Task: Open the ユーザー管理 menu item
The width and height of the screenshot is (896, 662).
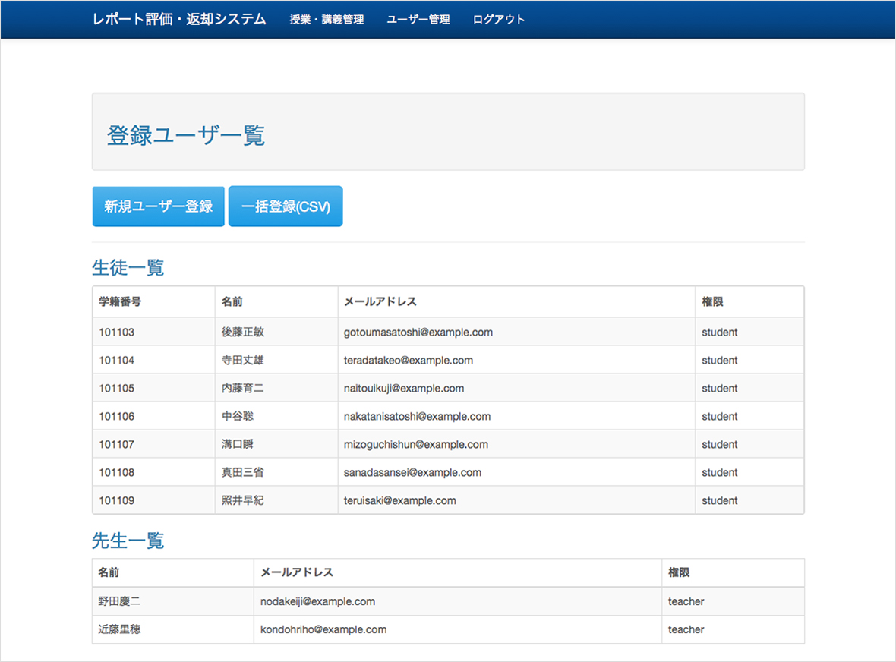Action: [x=418, y=20]
